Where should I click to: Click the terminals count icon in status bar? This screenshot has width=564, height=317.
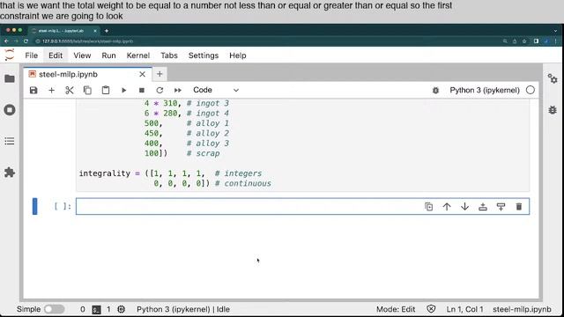[96, 309]
